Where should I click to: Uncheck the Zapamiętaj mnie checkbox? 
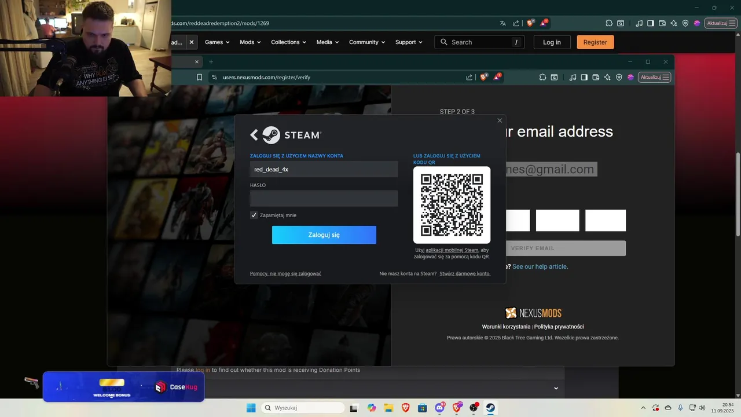click(254, 215)
